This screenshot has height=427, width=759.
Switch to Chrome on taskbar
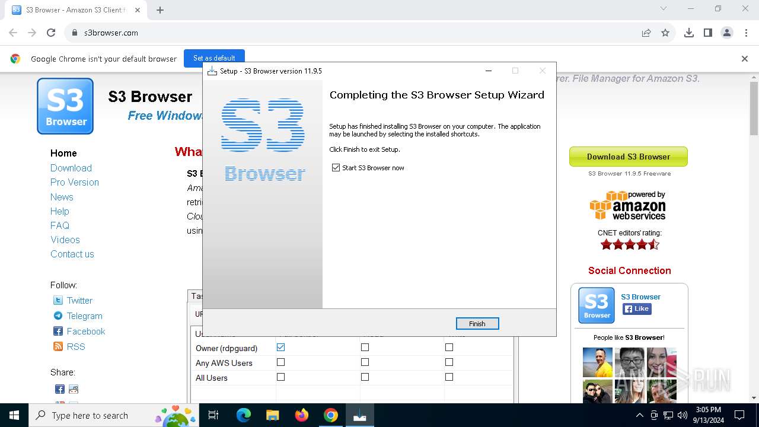(330, 415)
